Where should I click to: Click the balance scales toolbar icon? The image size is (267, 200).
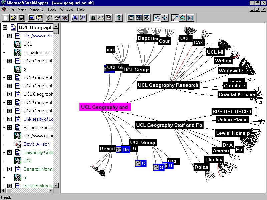pyautogui.click(x=101, y=18)
